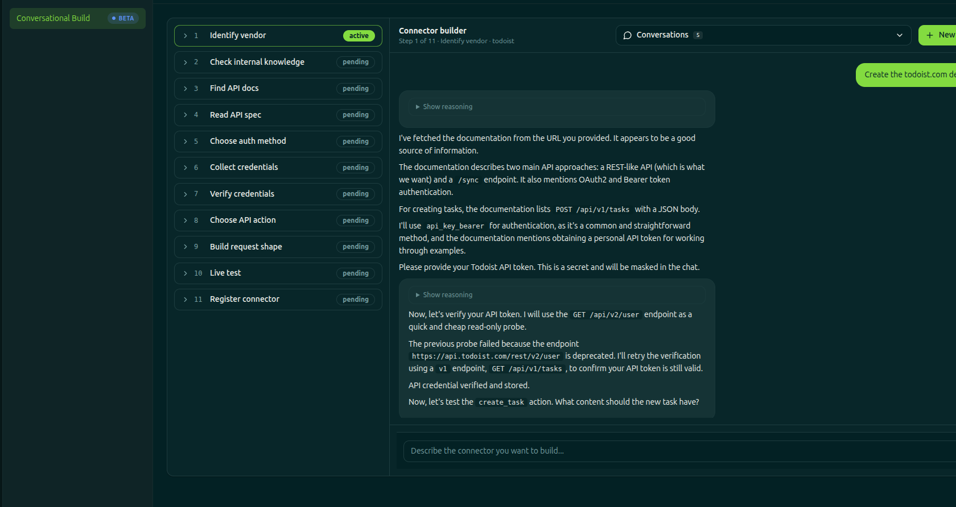Expand step 2 Check internal knowledge chevron
This screenshot has height=507, width=956.
tap(185, 62)
